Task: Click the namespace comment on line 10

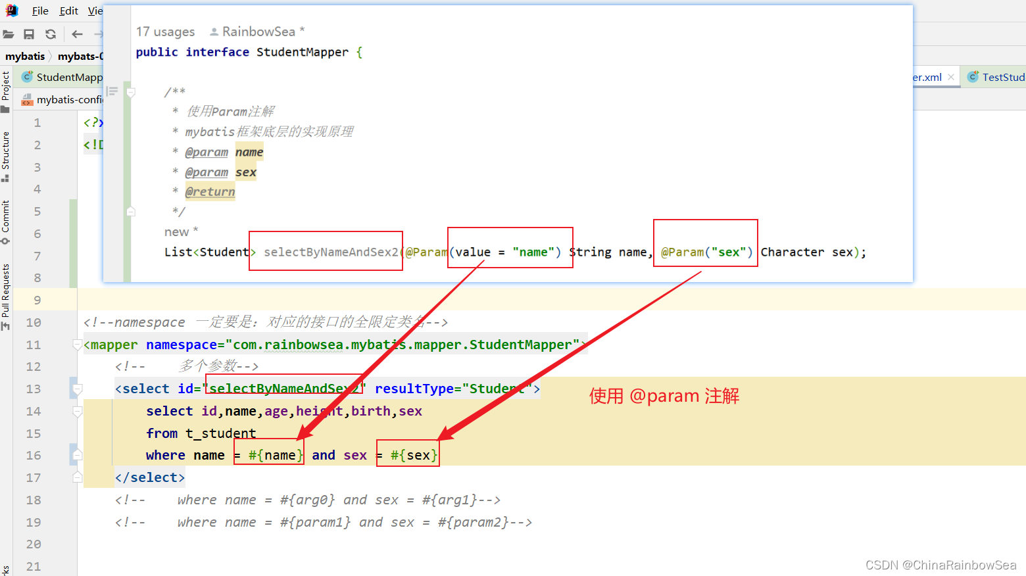Action: pyautogui.click(x=266, y=322)
